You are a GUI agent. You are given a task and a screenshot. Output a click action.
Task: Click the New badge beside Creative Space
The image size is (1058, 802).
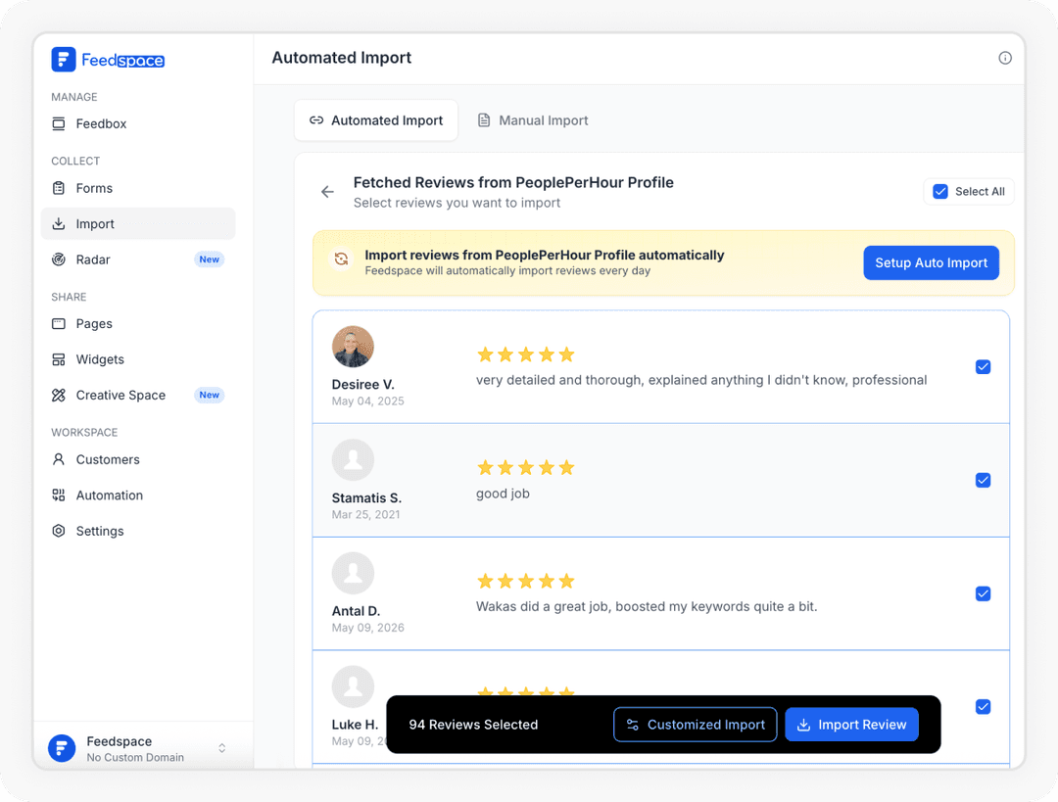[x=210, y=396]
